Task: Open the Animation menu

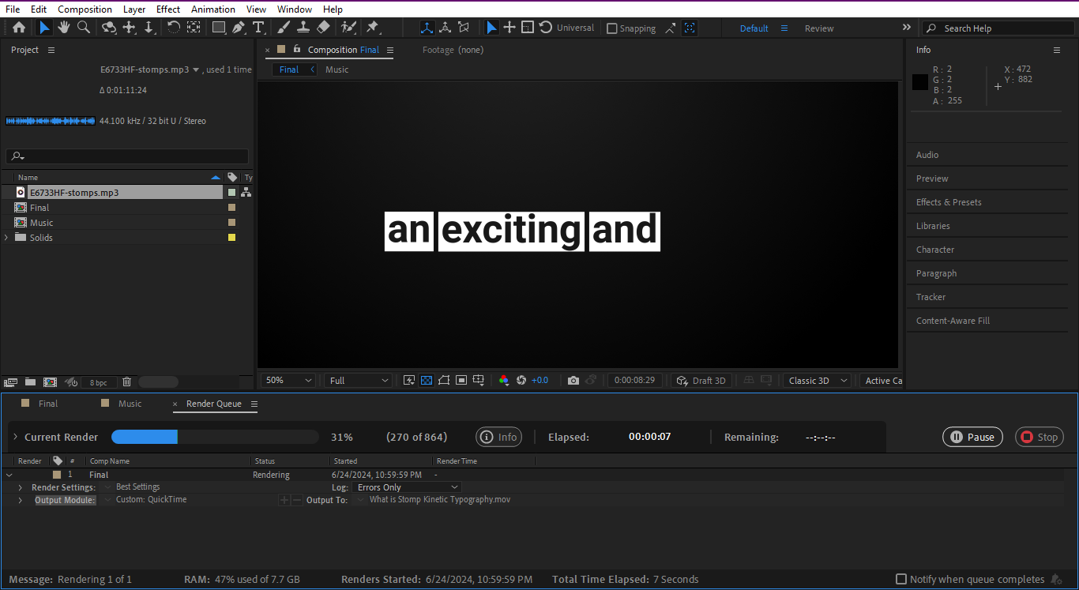Action: (213, 9)
